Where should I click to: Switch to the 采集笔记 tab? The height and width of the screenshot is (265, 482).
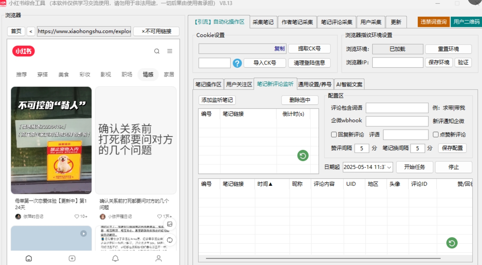263,22
